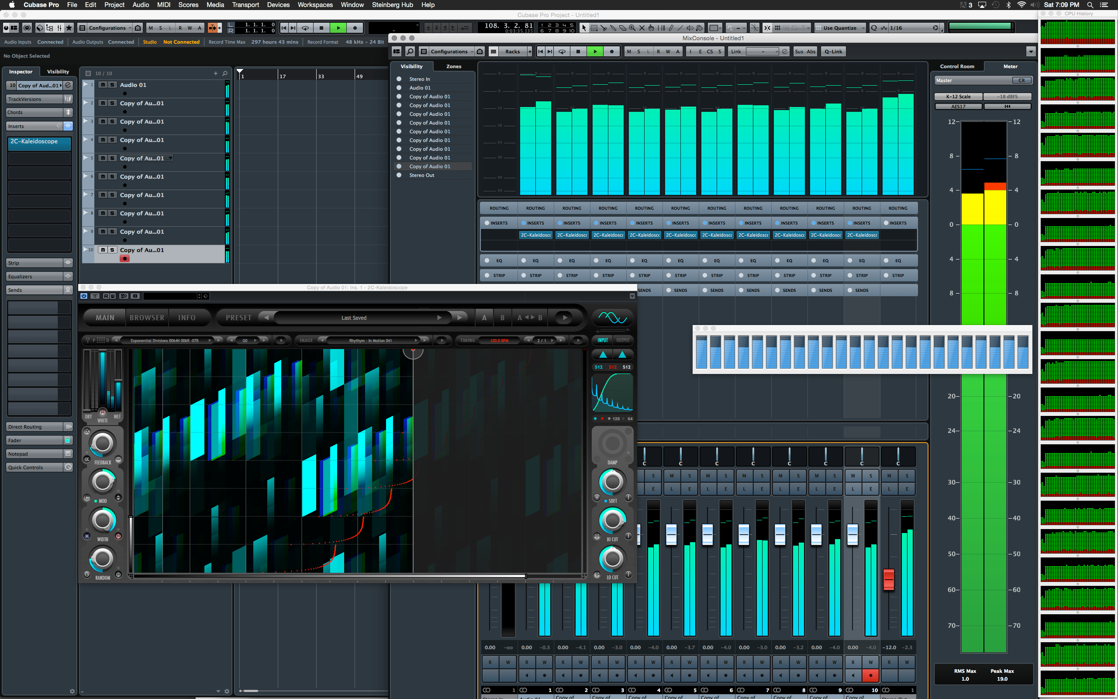Click the Wi-Fi icon in the menu bar

pyautogui.click(x=1021, y=5)
